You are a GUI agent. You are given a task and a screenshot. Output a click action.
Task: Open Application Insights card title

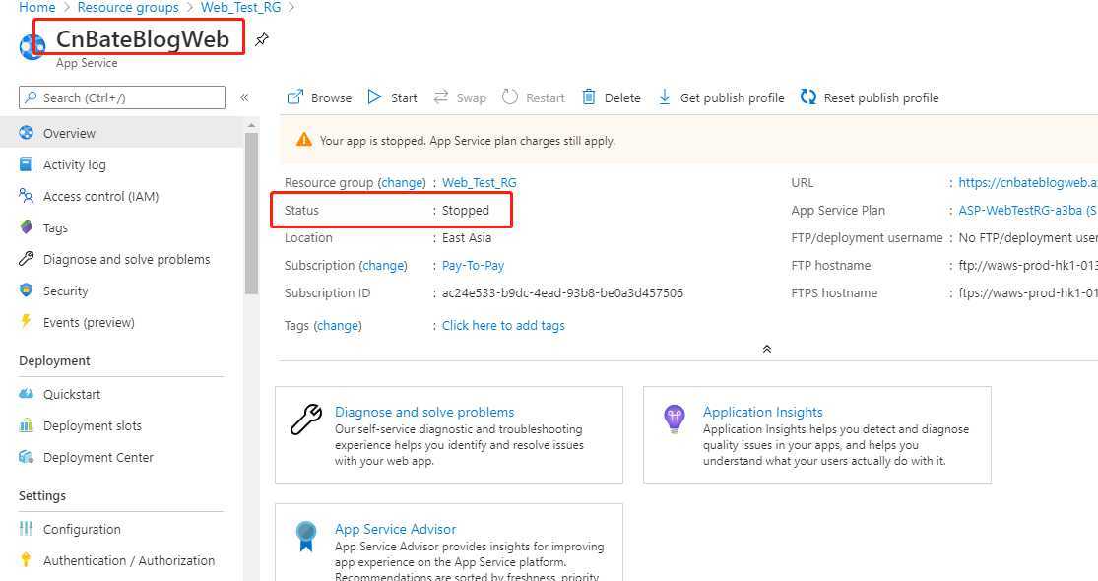point(762,412)
